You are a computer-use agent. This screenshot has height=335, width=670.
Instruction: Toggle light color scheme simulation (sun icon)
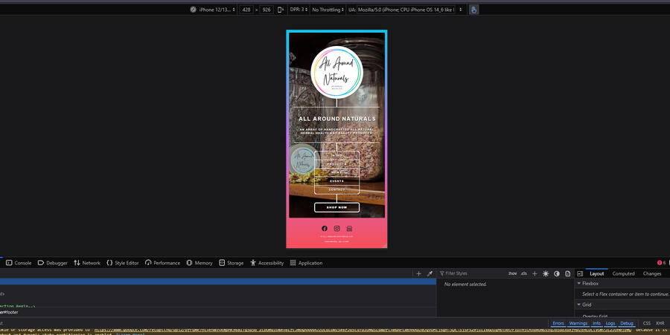(x=546, y=273)
